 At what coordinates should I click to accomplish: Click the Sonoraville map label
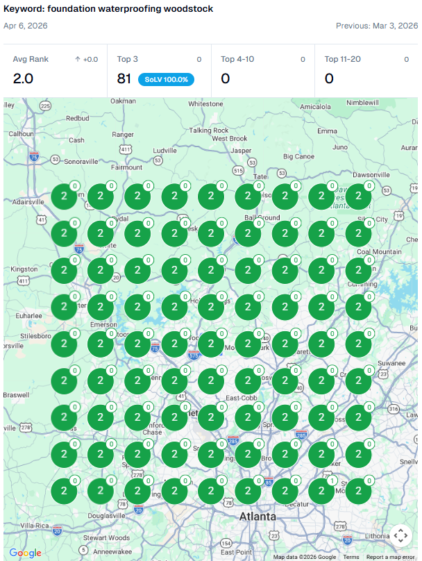[x=81, y=161]
